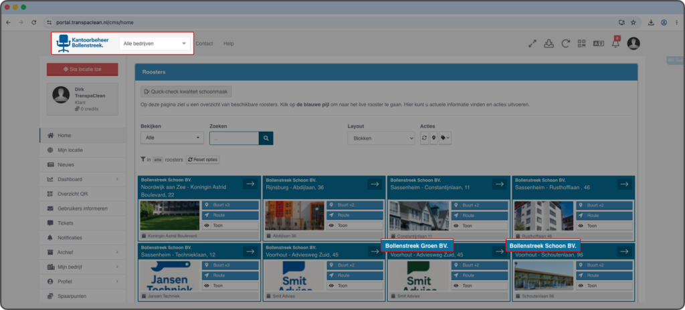Expand the Archief sidebar item
The height and width of the screenshot is (310, 685).
coord(82,253)
